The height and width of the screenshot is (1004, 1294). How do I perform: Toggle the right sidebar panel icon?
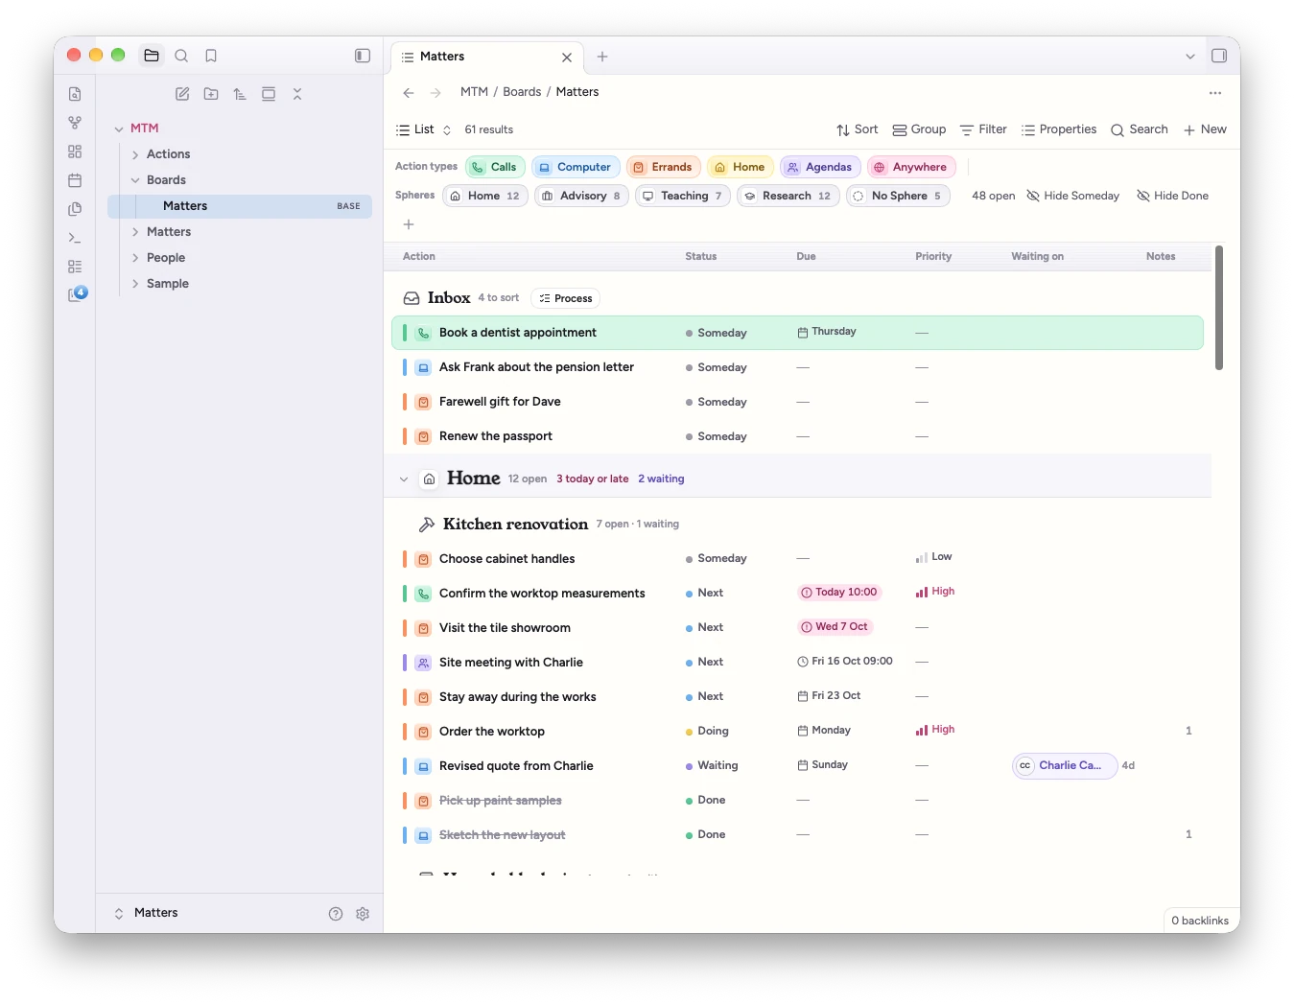click(x=1219, y=56)
